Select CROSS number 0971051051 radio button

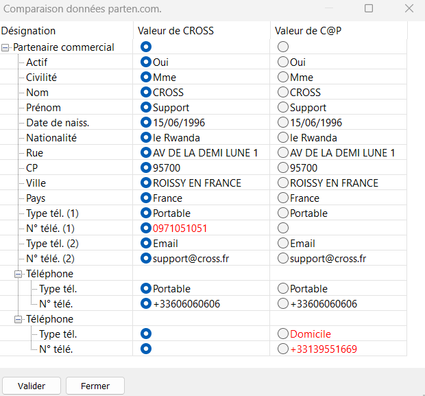coord(146,228)
